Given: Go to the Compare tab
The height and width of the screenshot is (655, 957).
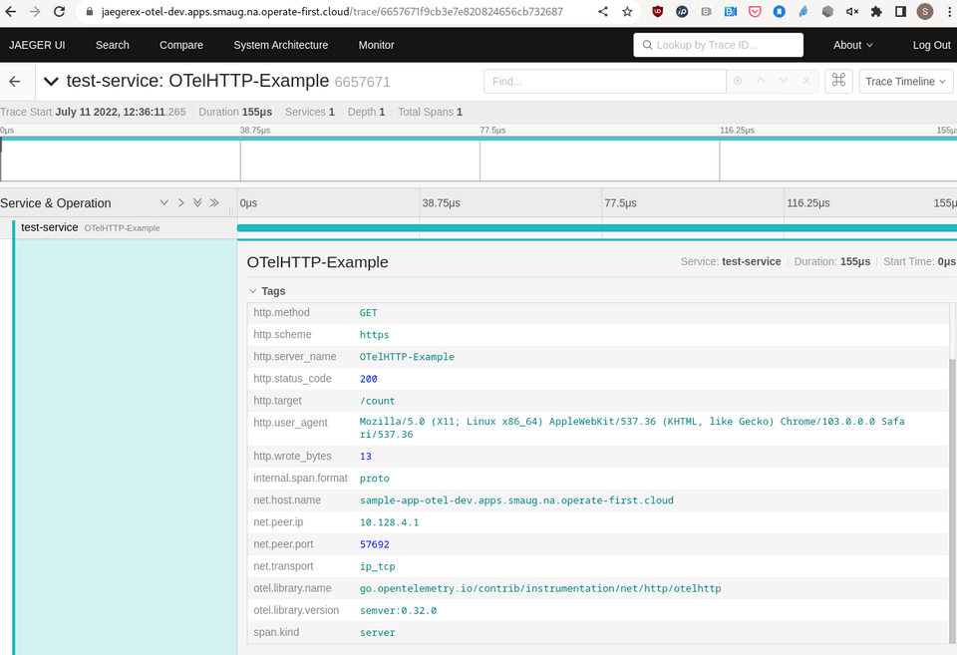Looking at the screenshot, I should point(181,45).
